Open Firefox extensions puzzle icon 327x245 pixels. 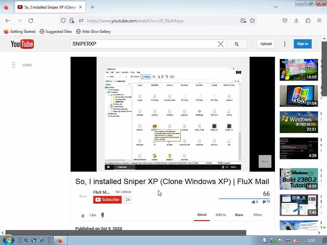point(308,20)
